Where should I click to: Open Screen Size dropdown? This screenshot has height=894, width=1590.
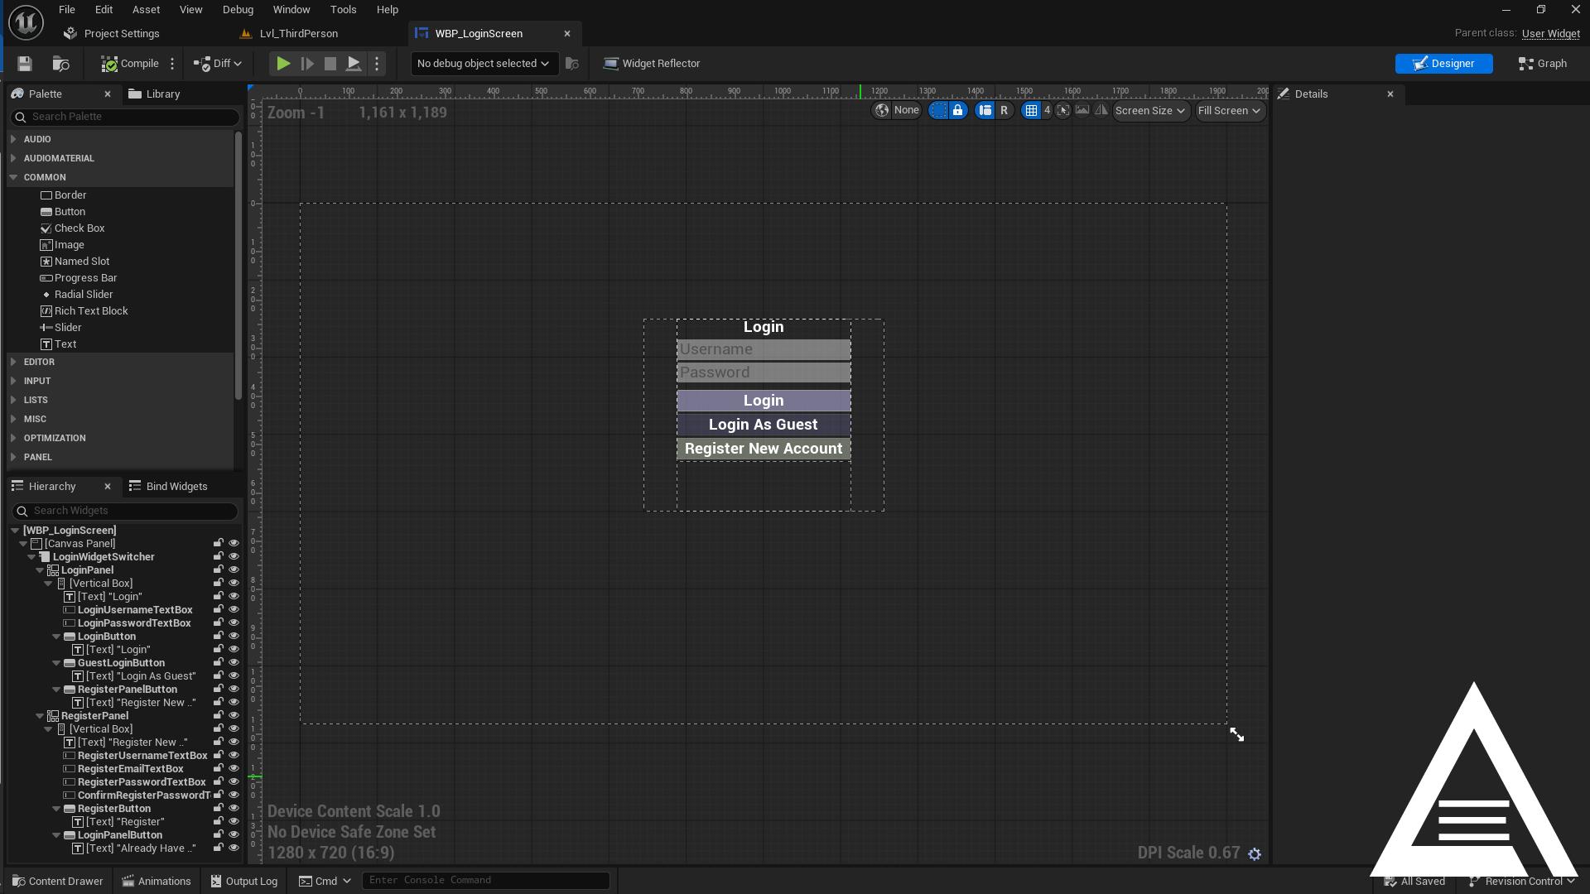[1151, 111]
